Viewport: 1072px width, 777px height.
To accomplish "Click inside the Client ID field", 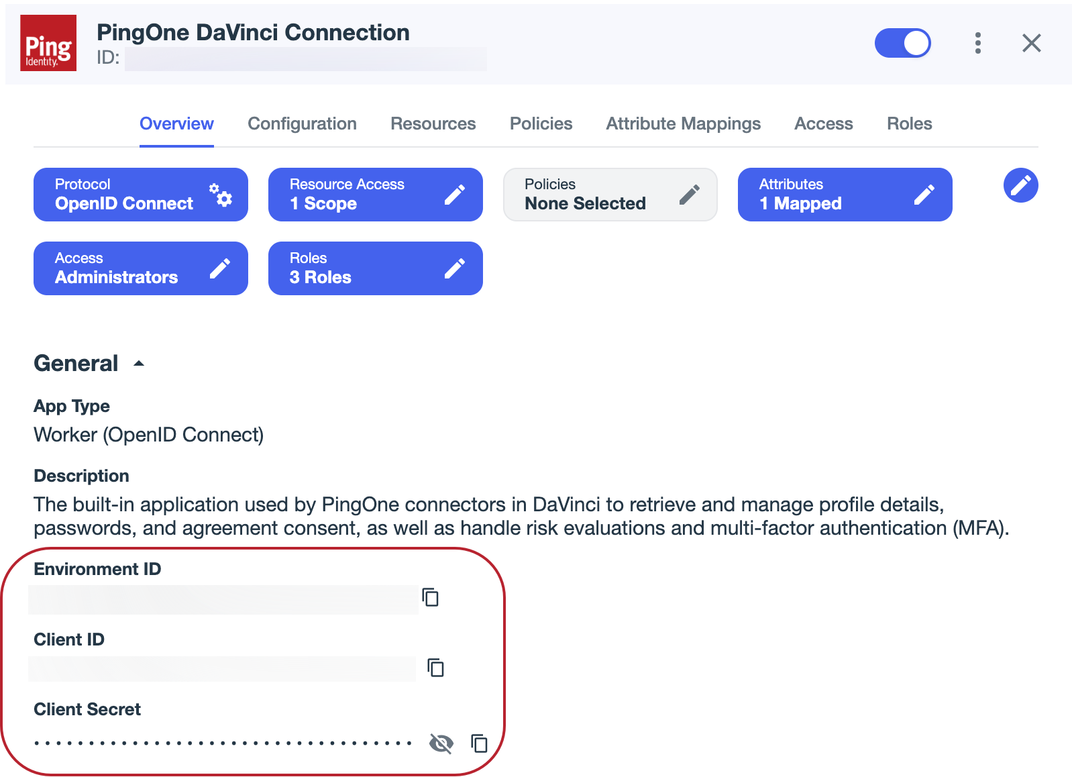I will tap(221, 668).
